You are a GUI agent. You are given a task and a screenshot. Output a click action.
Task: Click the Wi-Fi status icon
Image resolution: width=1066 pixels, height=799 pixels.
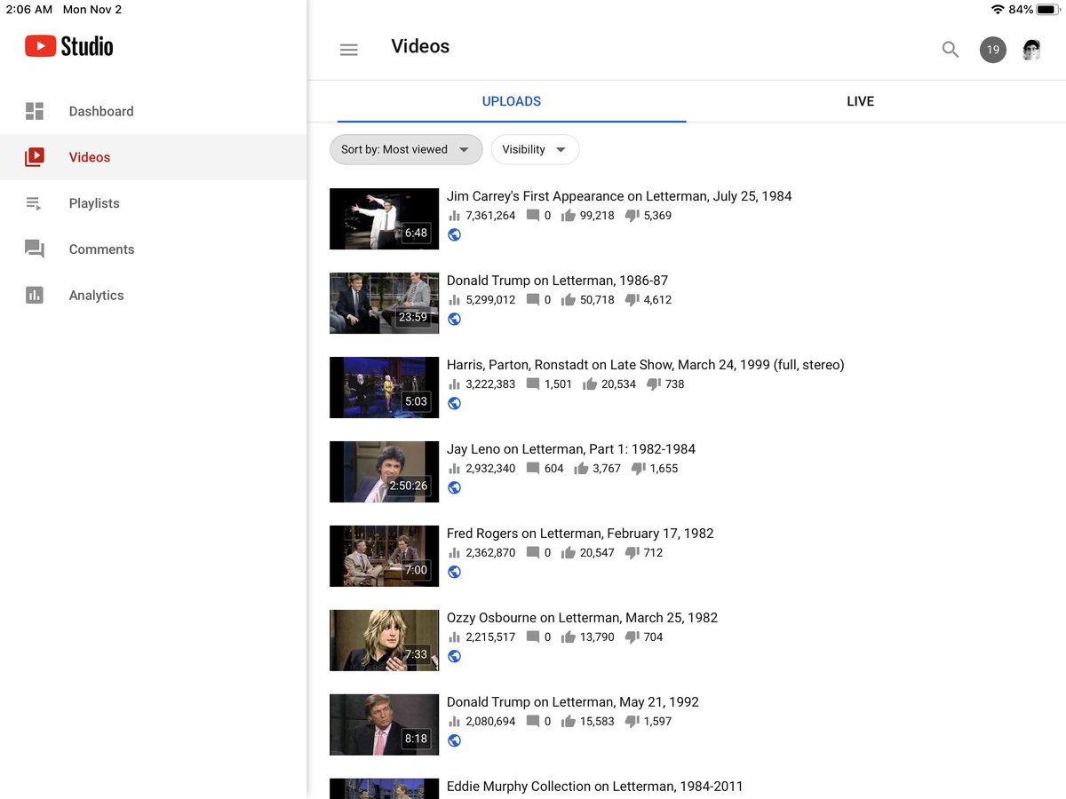click(998, 9)
